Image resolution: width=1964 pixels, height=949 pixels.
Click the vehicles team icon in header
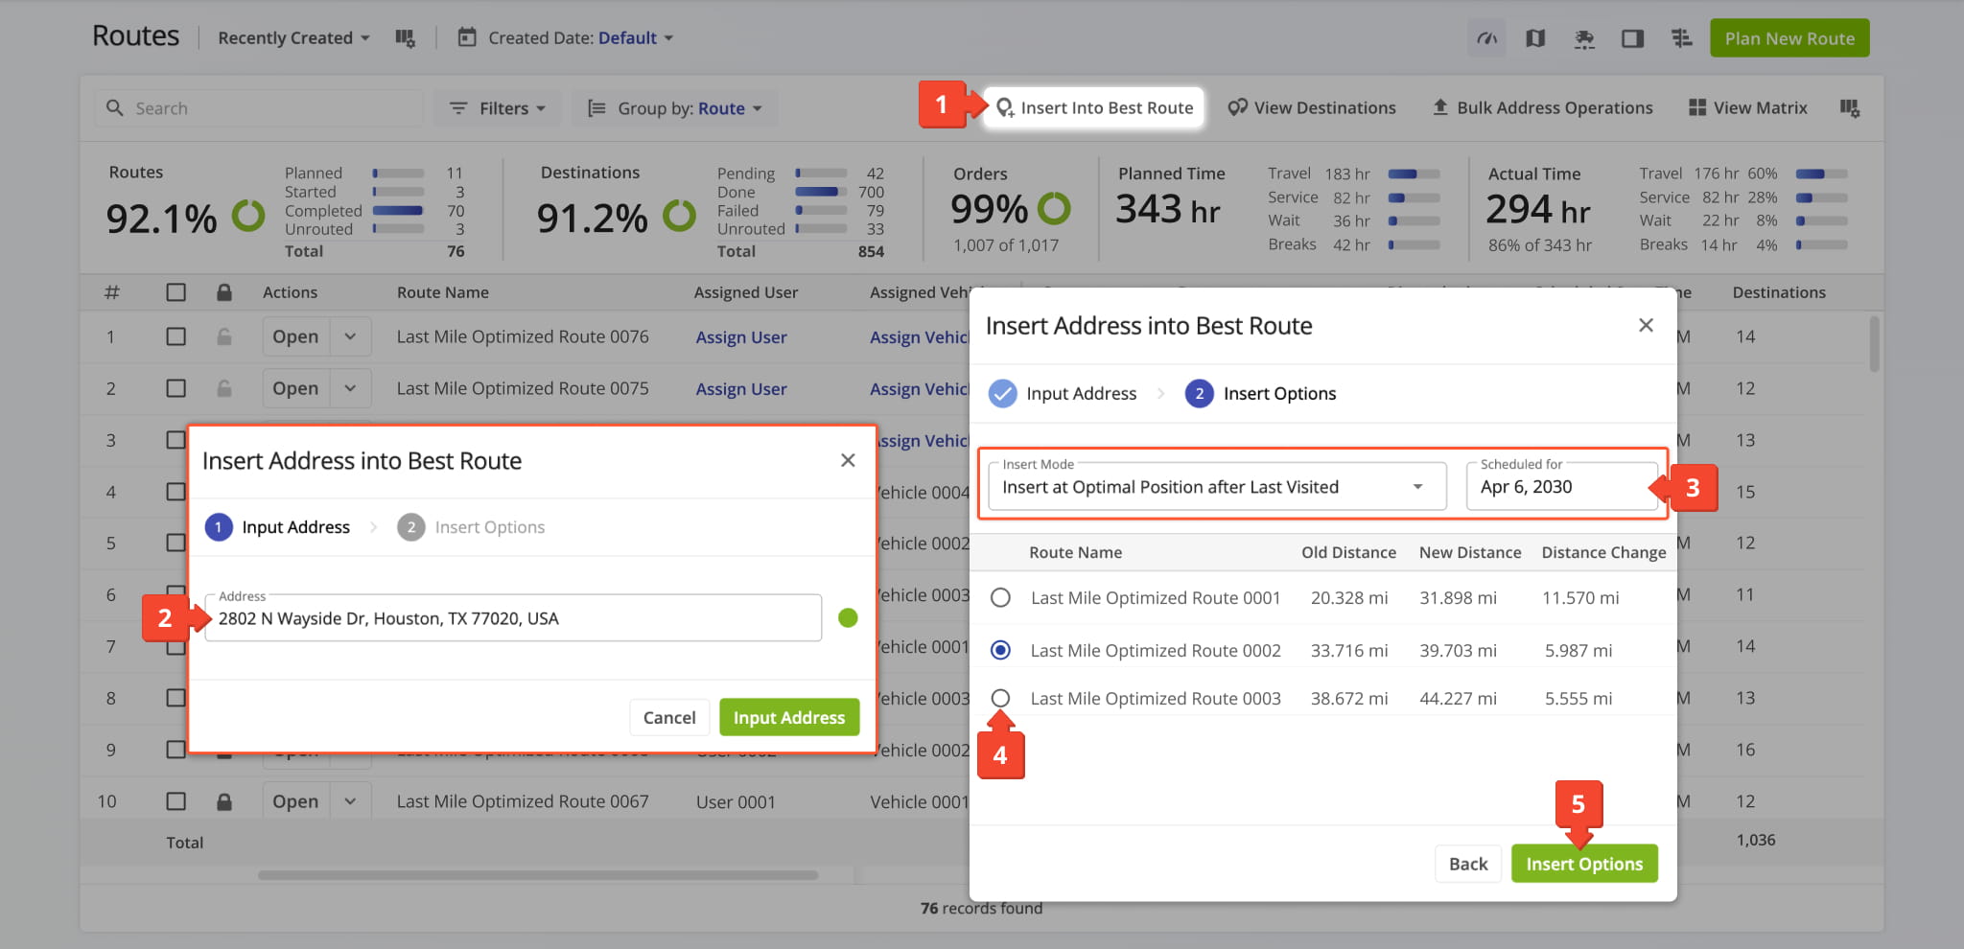[1584, 38]
